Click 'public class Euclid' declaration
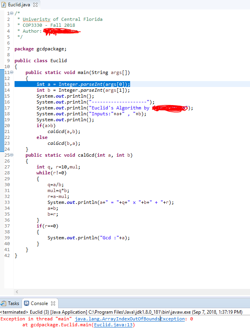Image resolution: width=250 pixels, height=331 pixels. 40,61
